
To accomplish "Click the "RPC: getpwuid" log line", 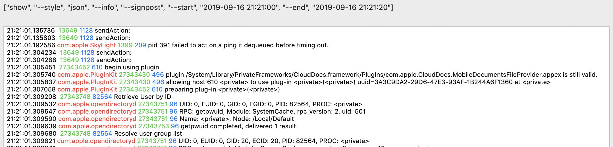I will point(272,111).
